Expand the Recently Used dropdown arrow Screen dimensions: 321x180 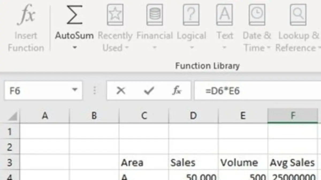[x=127, y=48]
